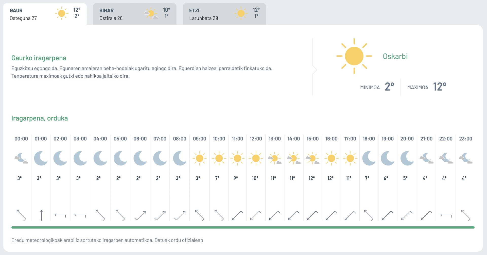Click the sun icon at 09:00

click(x=200, y=158)
